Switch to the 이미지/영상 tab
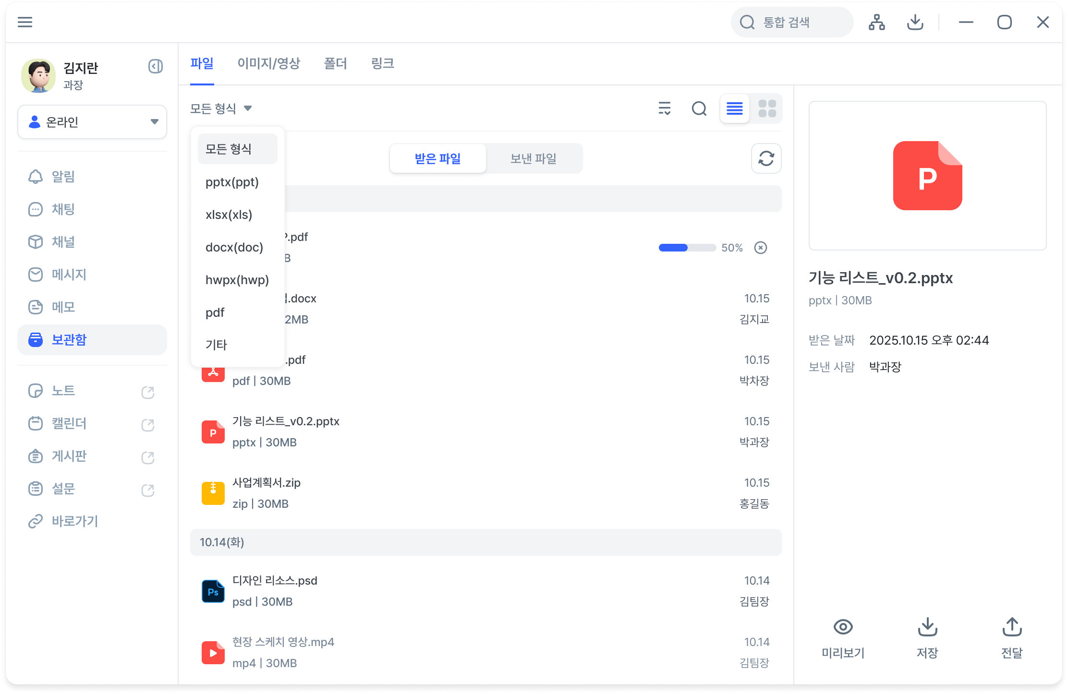 point(268,63)
